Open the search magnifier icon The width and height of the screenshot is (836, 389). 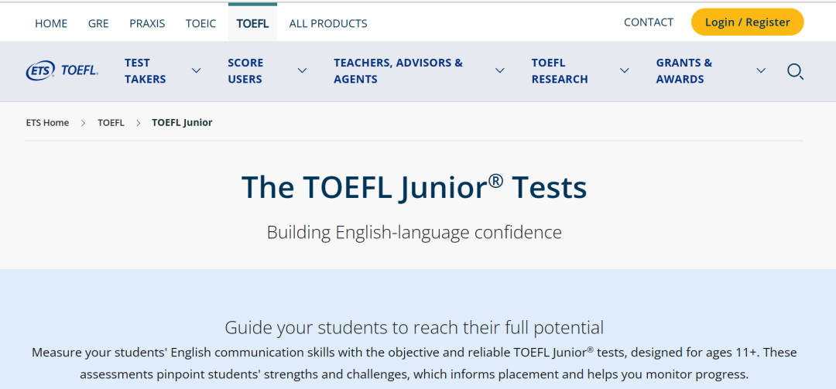(x=795, y=71)
